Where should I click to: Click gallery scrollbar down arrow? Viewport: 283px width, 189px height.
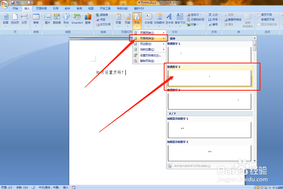[x=255, y=161]
